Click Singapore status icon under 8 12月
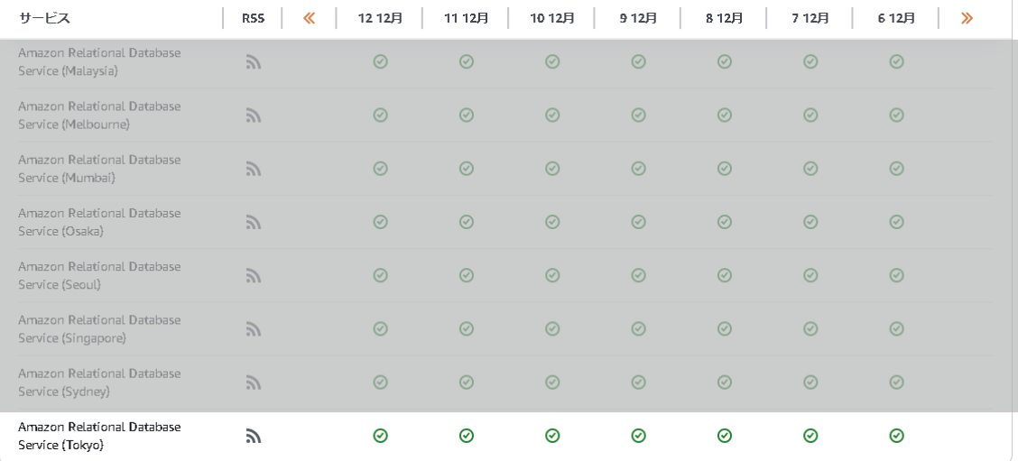1018x461 pixels. coord(725,328)
